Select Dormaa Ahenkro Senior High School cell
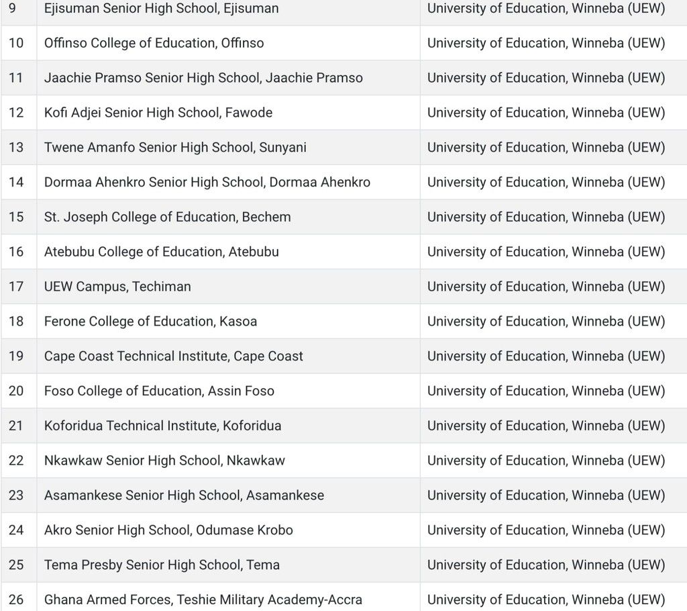 207,182
